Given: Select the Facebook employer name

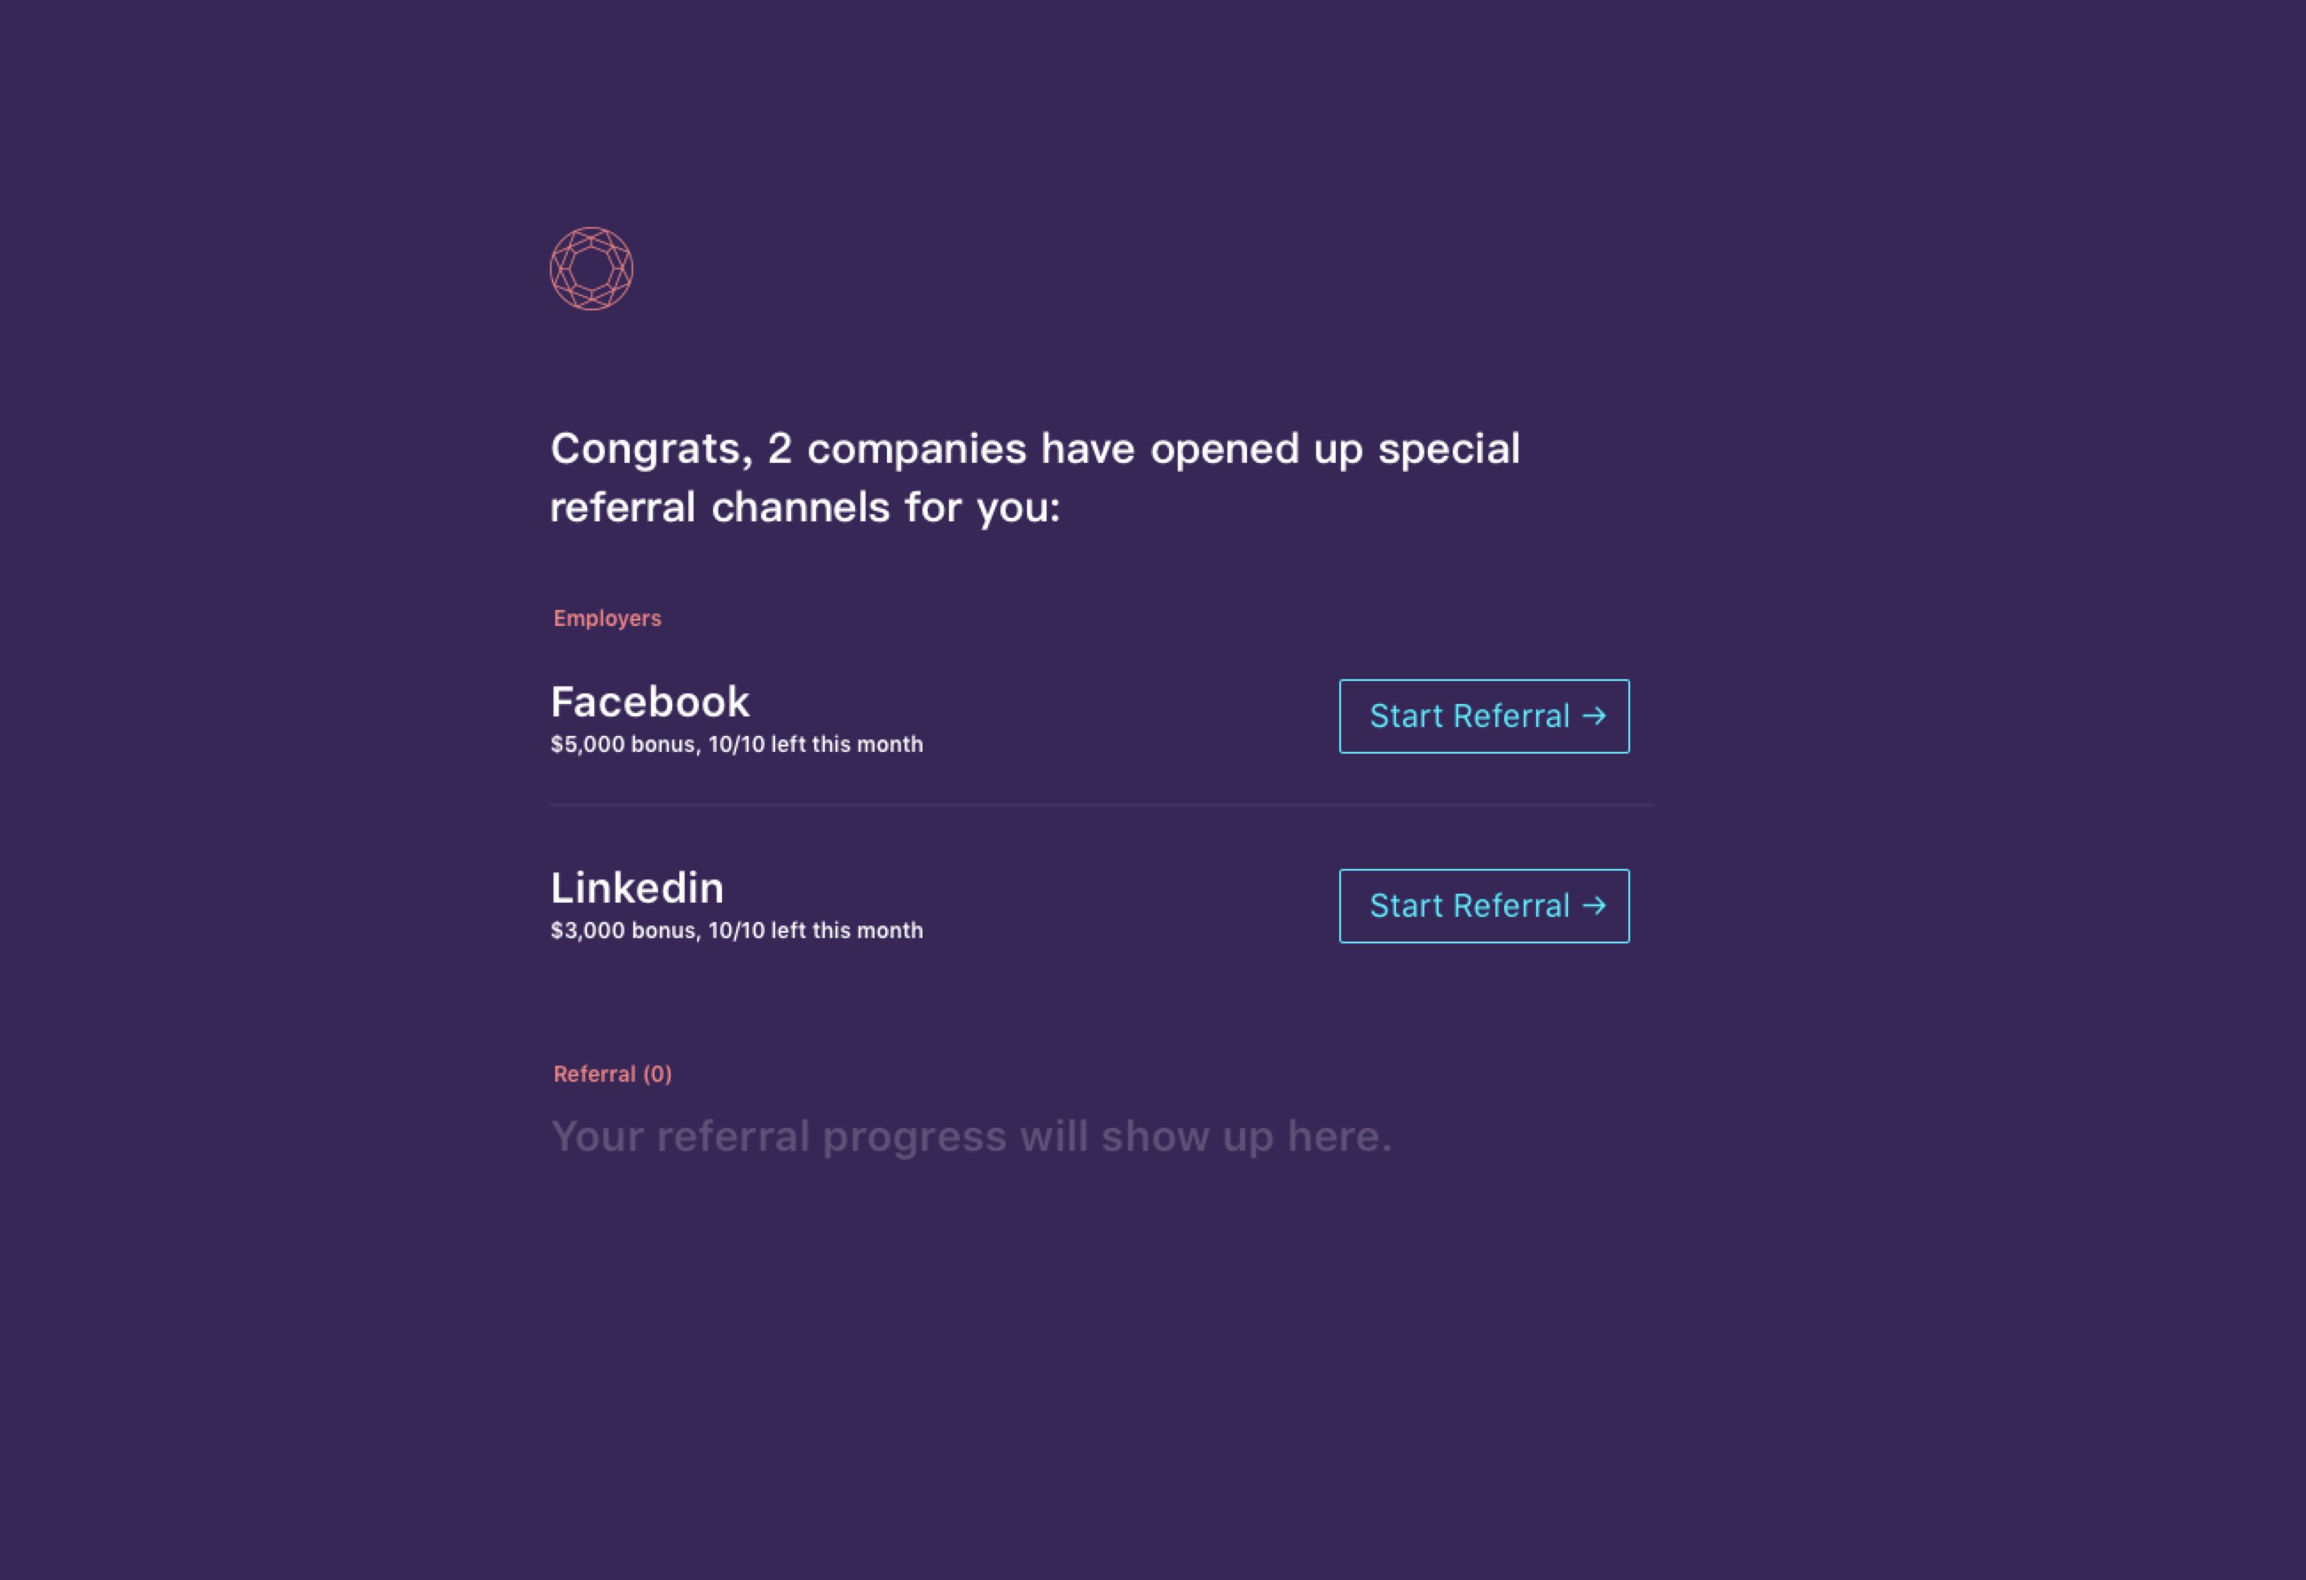Looking at the screenshot, I should pyautogui.click(x=650, y=702).
